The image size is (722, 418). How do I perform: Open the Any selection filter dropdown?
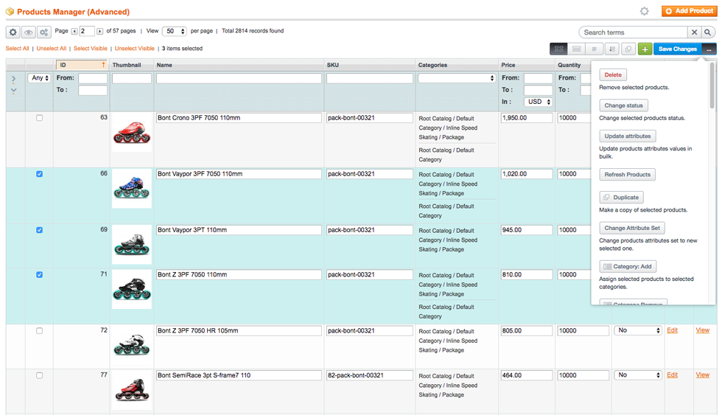click(x=40, y=78)
